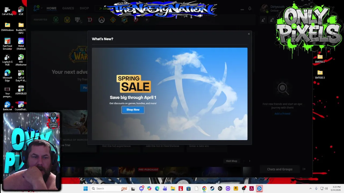
Task: Open Copilot from the taskbar
Action: tap(149, 188)
